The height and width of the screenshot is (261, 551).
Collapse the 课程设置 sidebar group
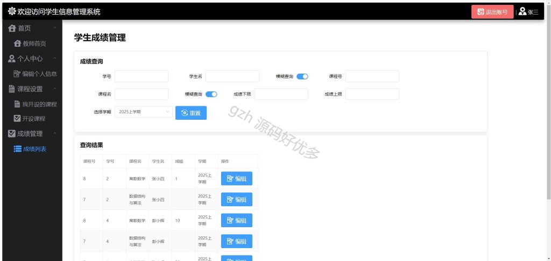point(54,89)
